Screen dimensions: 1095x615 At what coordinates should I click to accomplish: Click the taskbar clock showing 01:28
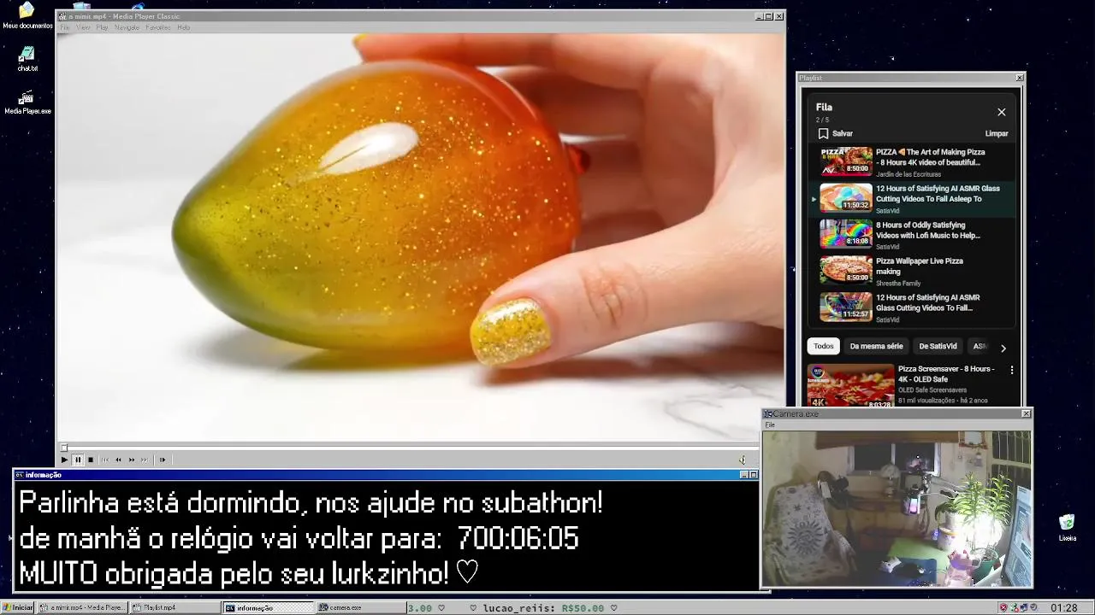point(1064,608)
